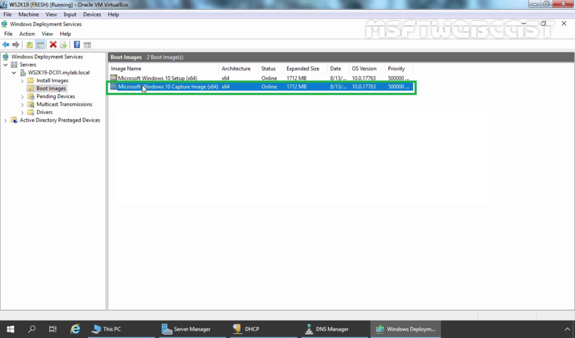Toggle the Show/Hide Action Pane toolbar icon

[x=87, y=45]
